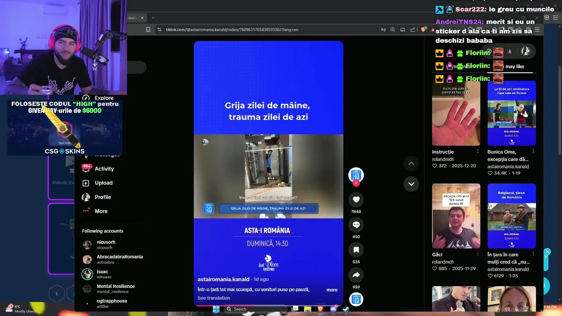Click the Profile avatar icon in sidebar
This screenshot has height=316, width=562.
[86, 197]
